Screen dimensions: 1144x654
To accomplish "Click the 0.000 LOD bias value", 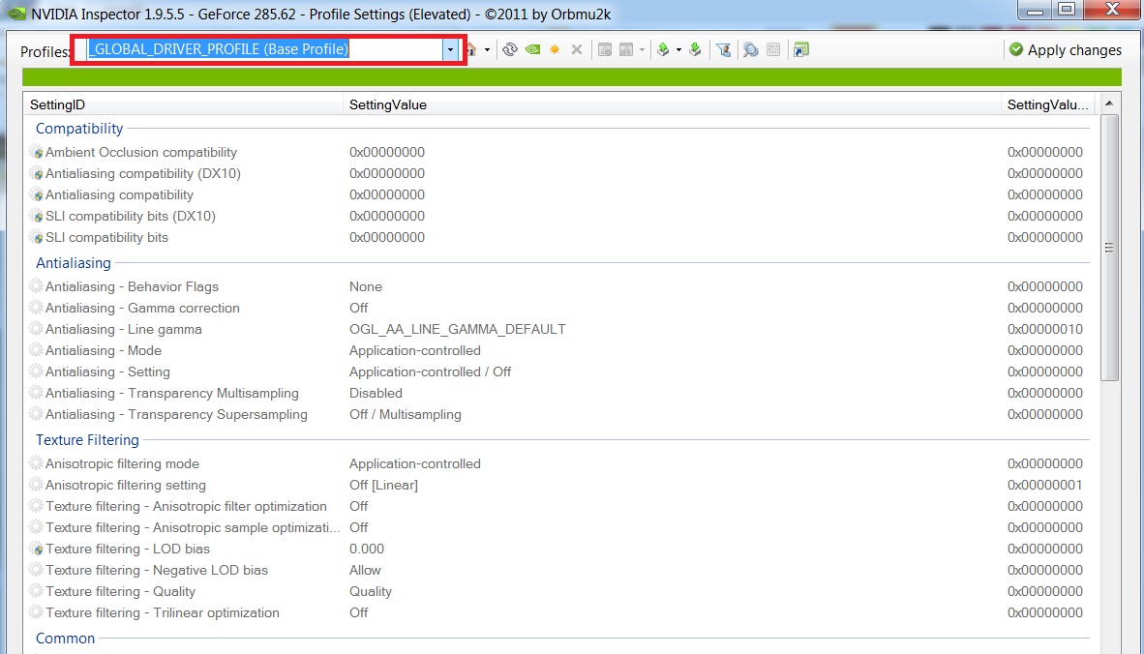I will click(x=366, y=549).
